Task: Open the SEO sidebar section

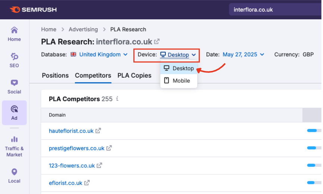Action: coord(14,60)
